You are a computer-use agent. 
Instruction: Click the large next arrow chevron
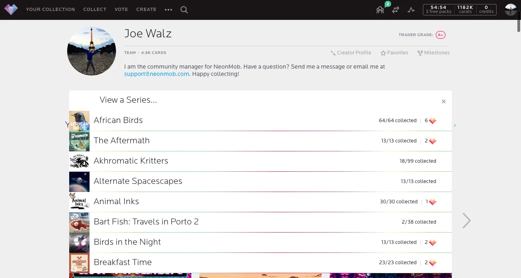click(466, 221)
